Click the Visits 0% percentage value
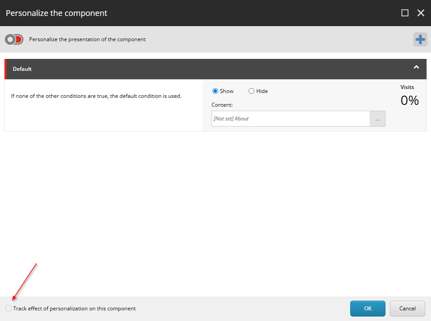This screenshot has height=321, width=431. 409,101
